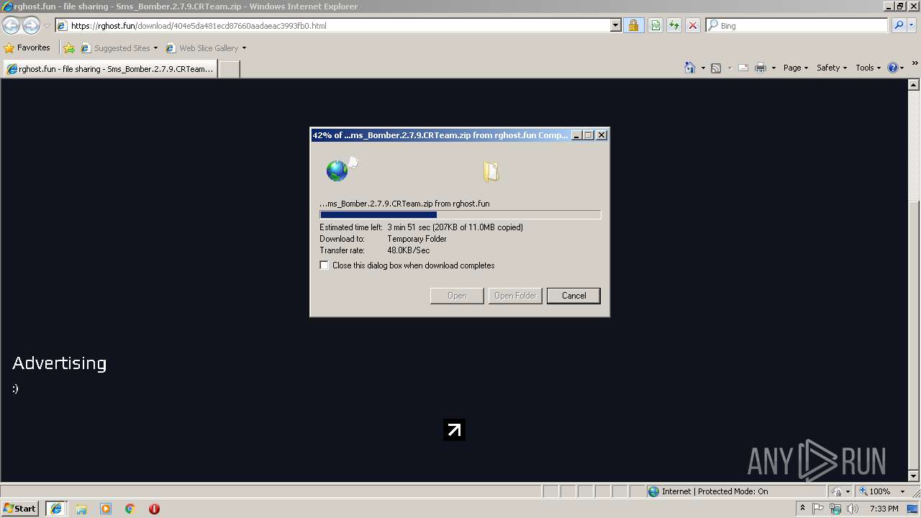Click Add to Favorites Bar star icon

(x=69, y=47)
